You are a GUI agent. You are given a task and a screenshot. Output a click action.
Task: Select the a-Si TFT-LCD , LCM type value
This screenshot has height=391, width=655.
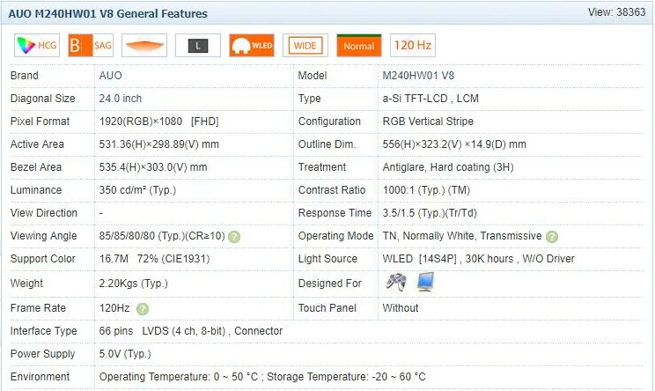click(x=431, y=99)
